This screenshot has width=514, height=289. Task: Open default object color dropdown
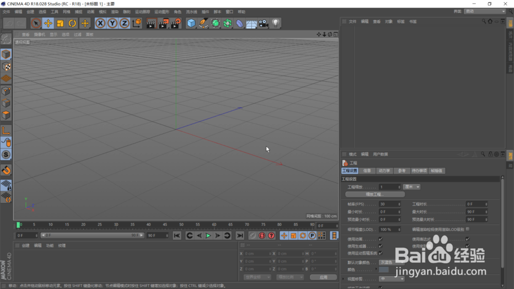pos(391,262)
